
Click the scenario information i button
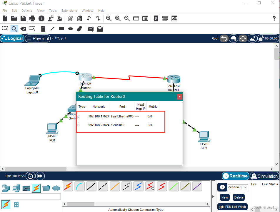coord(222,187)
